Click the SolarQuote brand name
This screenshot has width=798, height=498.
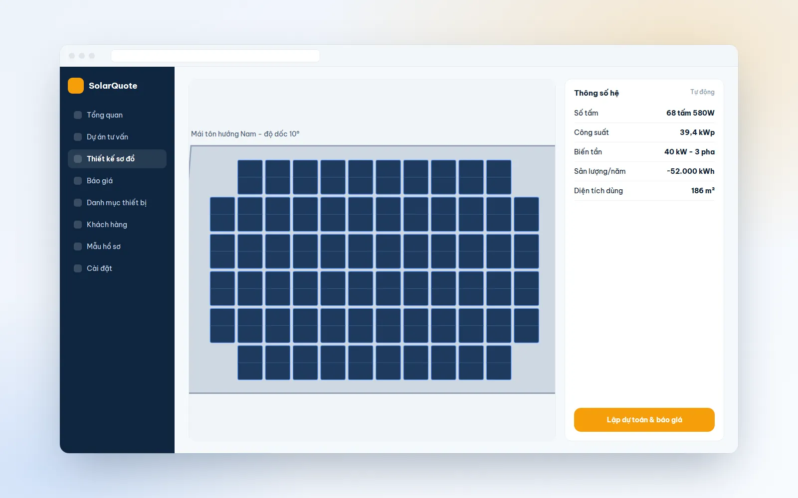(113, 86)
